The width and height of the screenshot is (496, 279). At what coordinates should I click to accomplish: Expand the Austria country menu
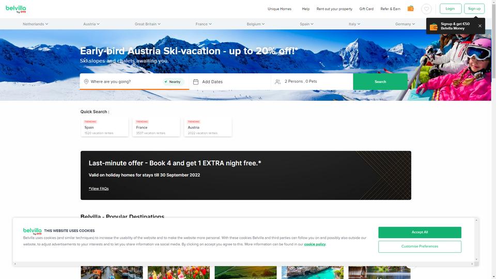[x=91, y=24]
